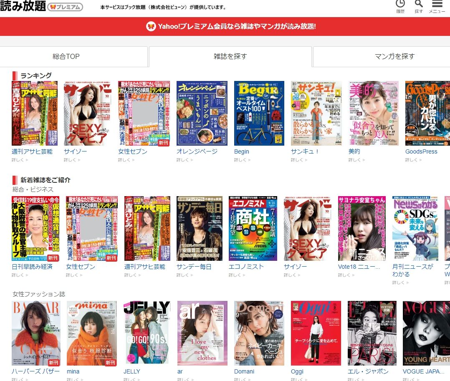Click the Yahoo Premium badge next to logo
Viewport: 450px width, 381px height.
tap(65, 7)
